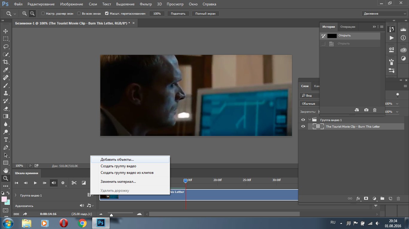Choose 'Добавить объекты...' from the context menu
Screen dimensions: 409x229
[x=130, y=160]
